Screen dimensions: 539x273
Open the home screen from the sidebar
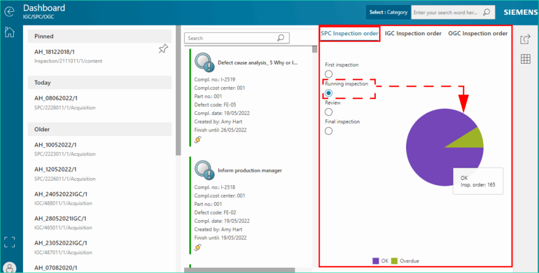pyautogui.click(x=9, y=32)
